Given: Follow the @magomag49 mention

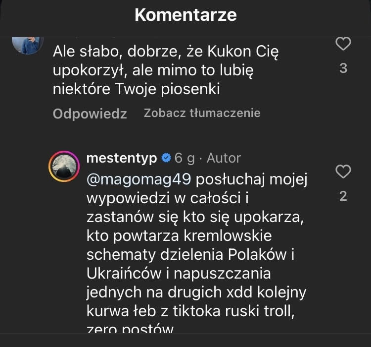Looking at the screenshot, I should 139,178.
